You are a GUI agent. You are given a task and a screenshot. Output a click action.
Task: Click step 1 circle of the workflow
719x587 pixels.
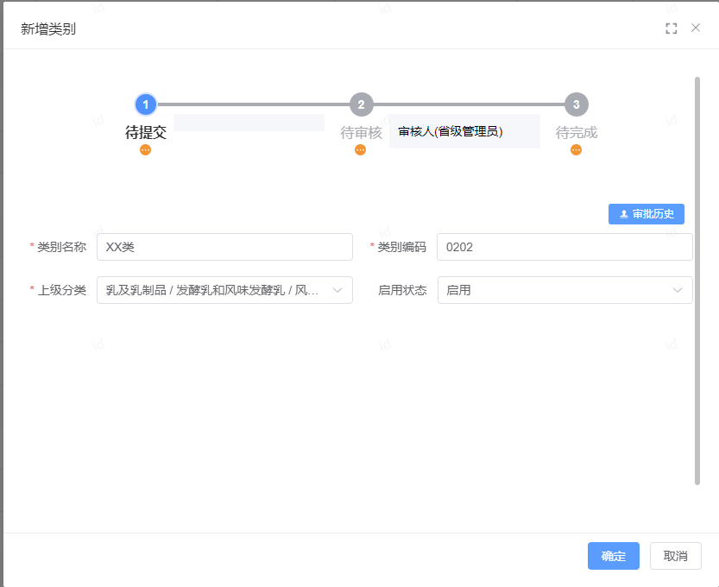[x=146, y=104]
